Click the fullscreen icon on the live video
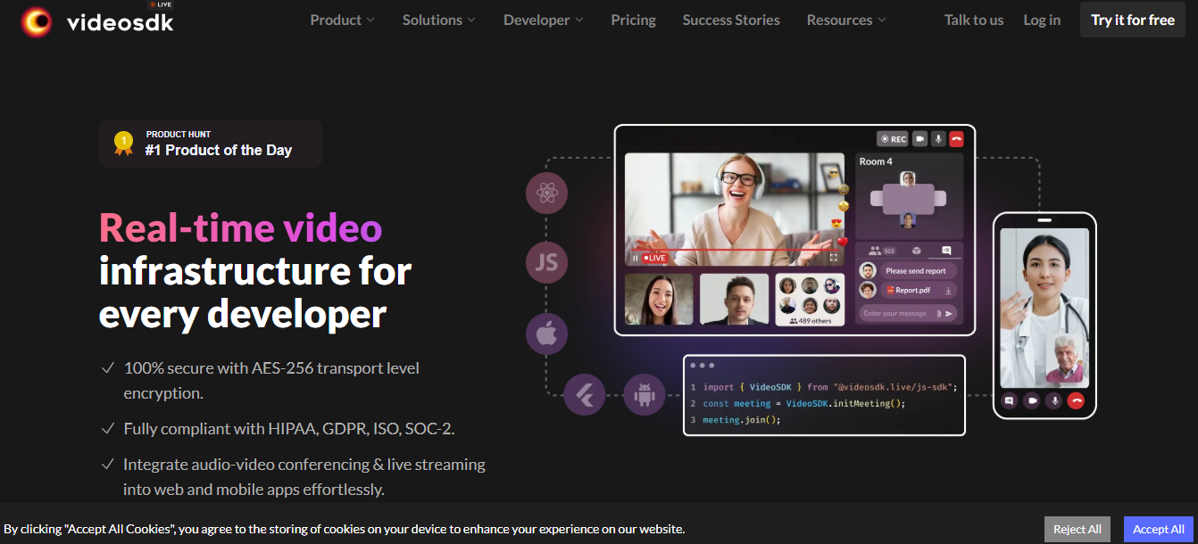 834,258
